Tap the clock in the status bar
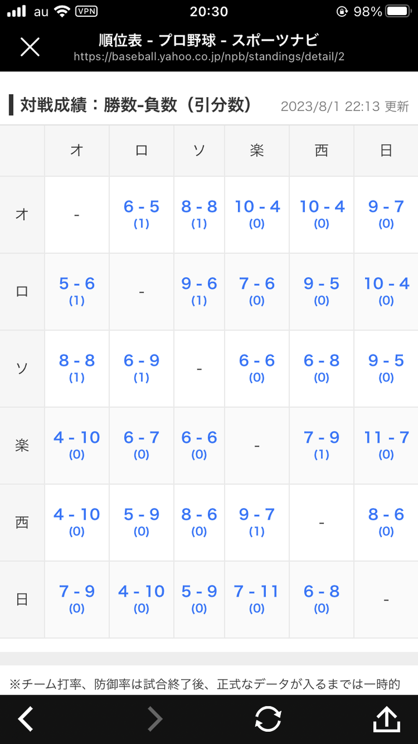The width and height of the screenshot is (418, 744). coord(209,12)
